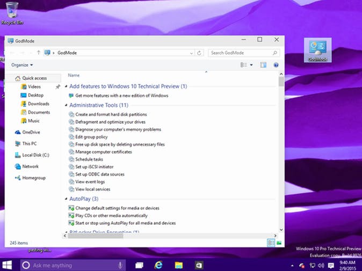Collapse the Add features to Windows group
Viewport: 362px width, 271px height.
tap(66, 86)
